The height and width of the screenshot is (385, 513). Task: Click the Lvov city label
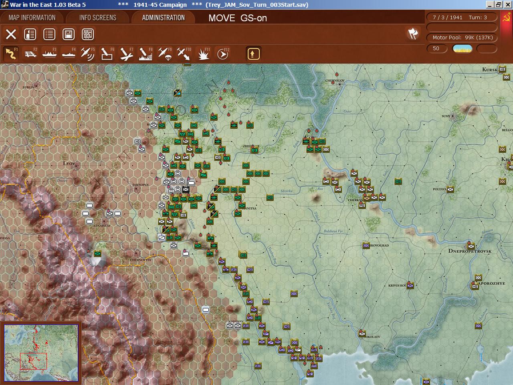69,163
